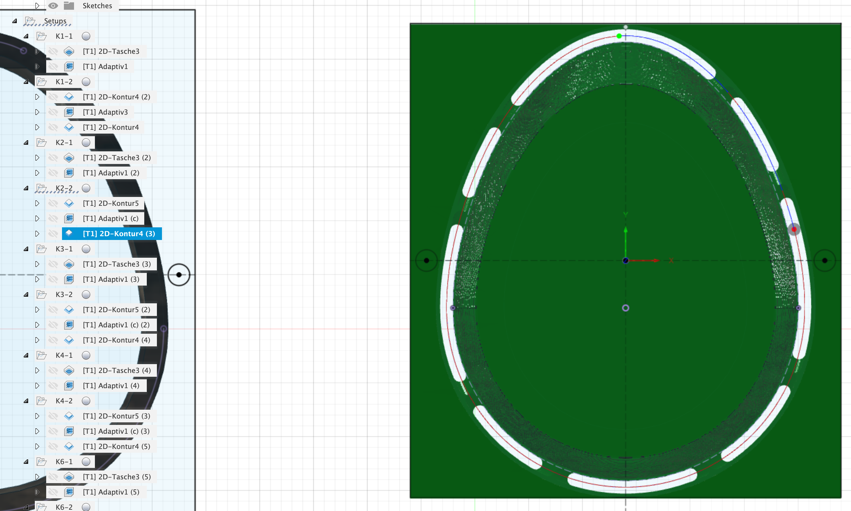Select the 2D-Tasche3 pocket operation icon

point(69,51)
